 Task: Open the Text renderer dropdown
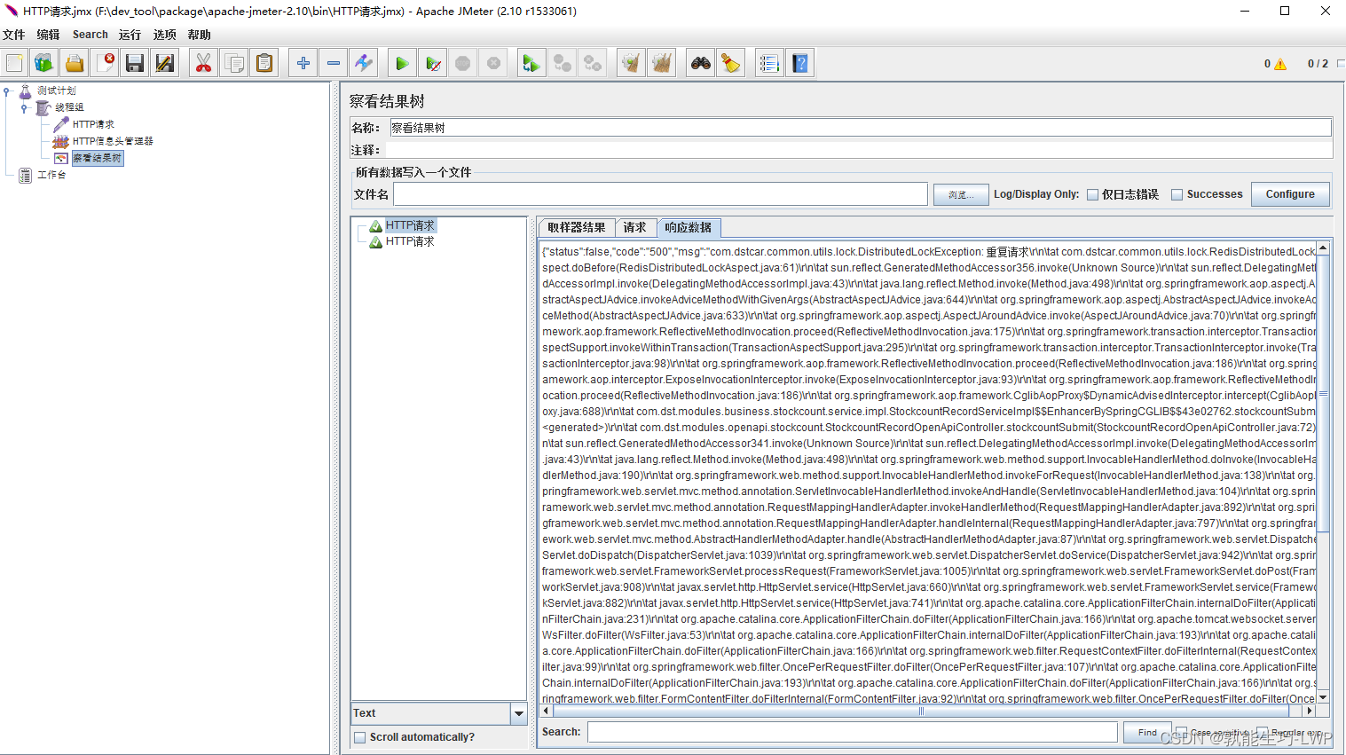click(518, 713)
